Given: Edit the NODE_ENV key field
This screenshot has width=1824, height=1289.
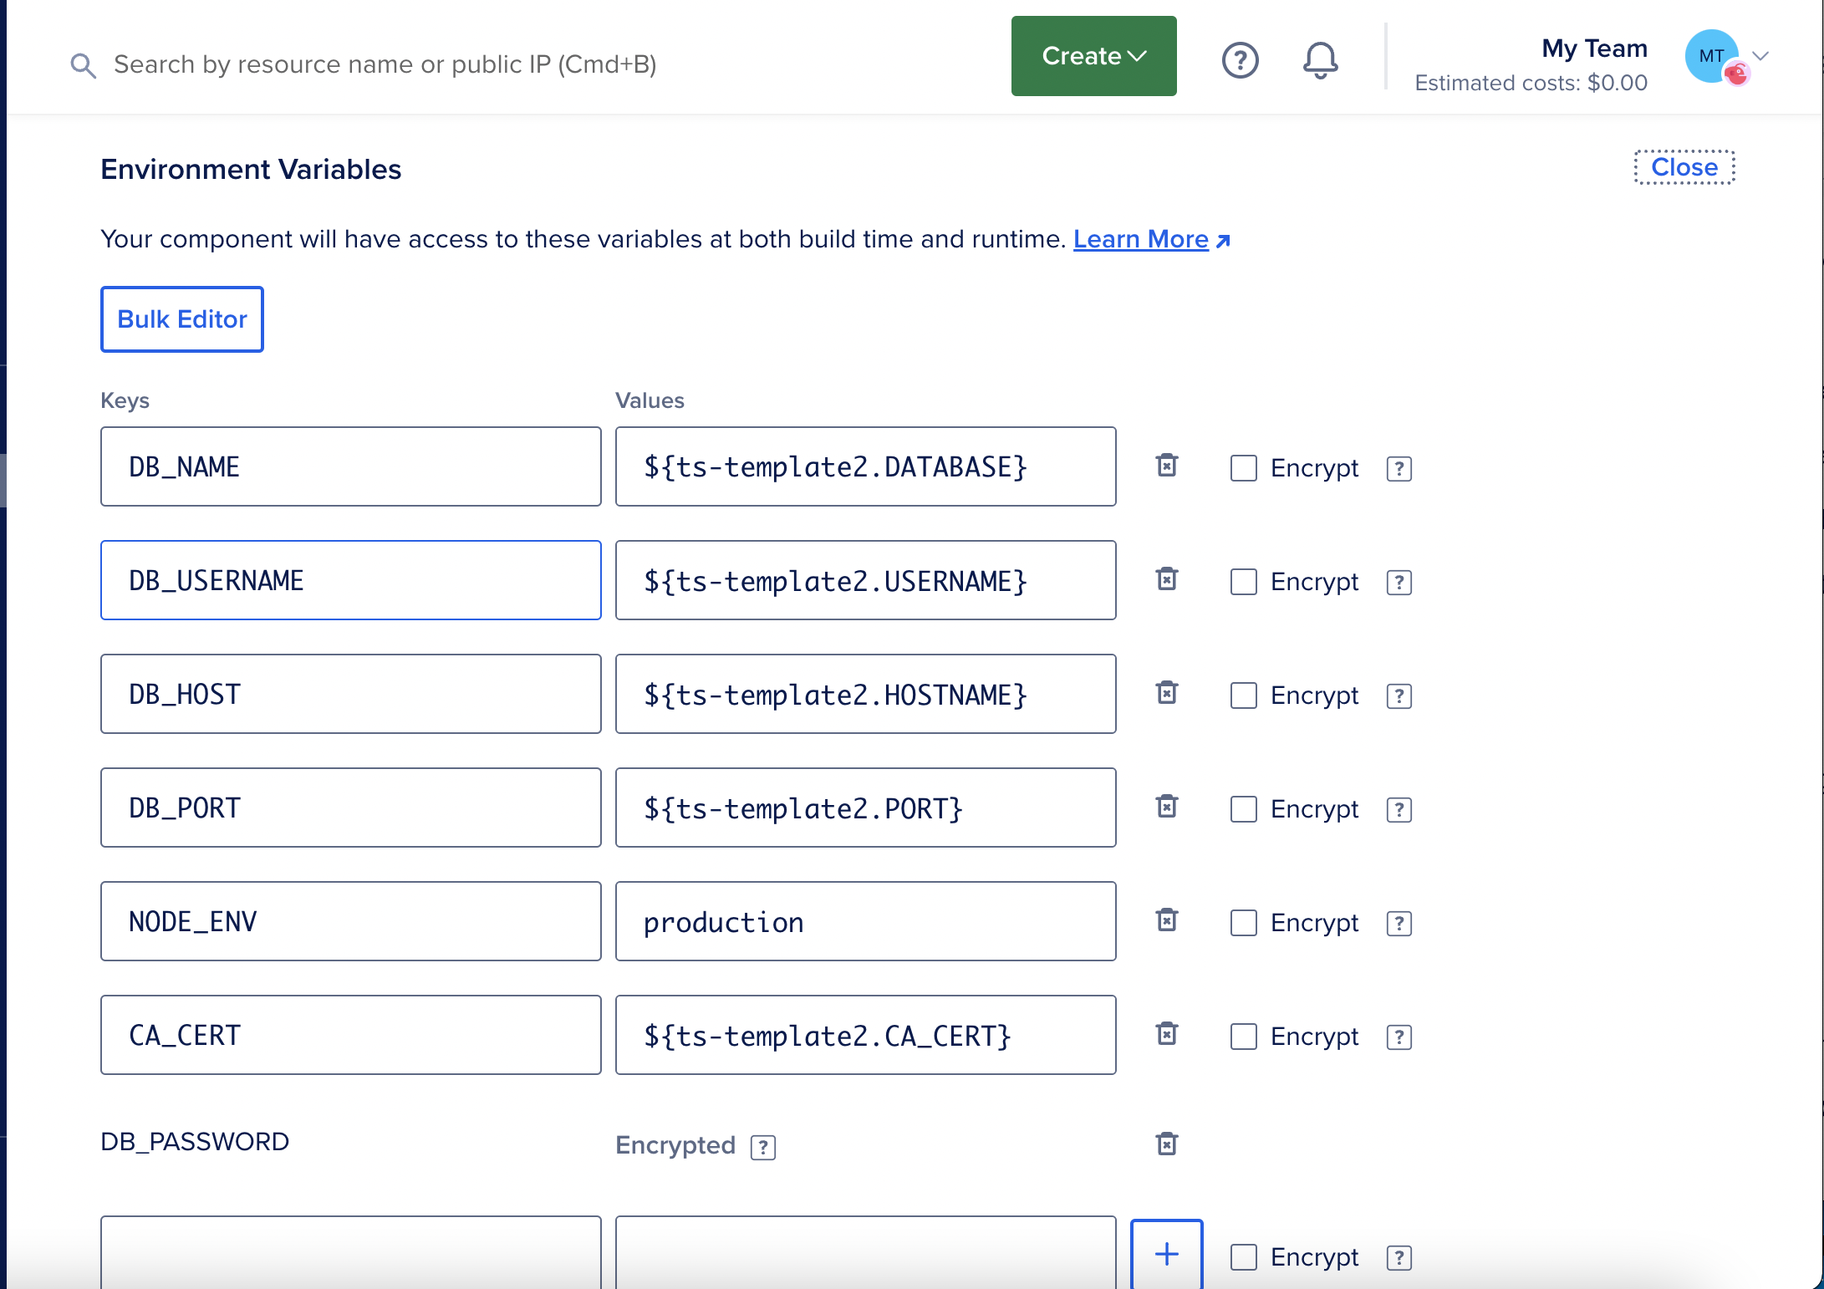Looking at the screenshot, I should 351,921.
